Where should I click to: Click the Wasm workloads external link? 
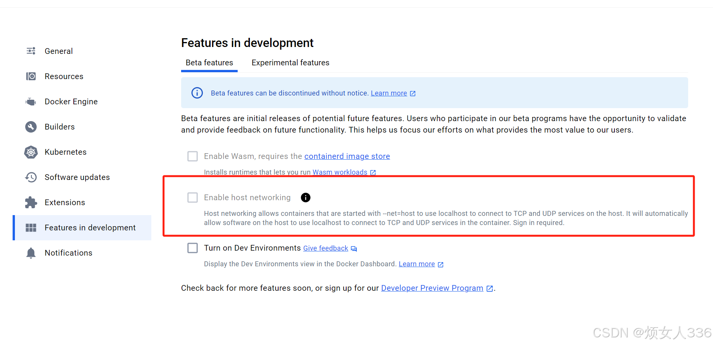tap(339, 172)
